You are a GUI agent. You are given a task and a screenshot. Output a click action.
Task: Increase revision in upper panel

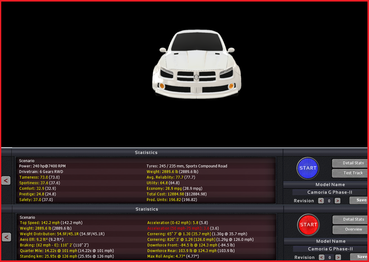338,201
